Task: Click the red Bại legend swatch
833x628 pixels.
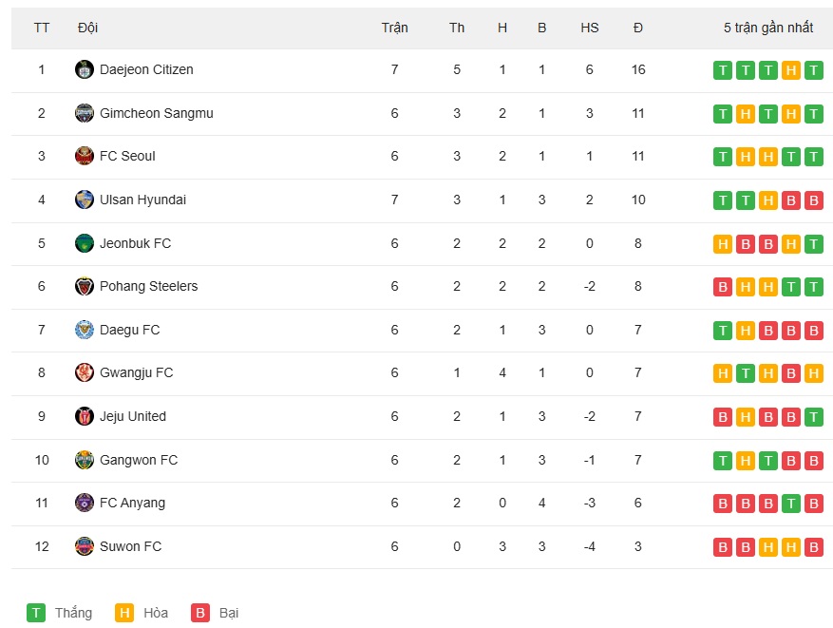Action: 200,613
